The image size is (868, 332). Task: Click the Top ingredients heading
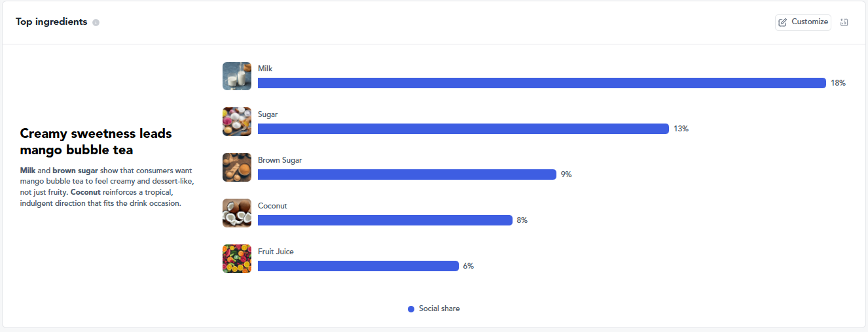click(51, 22)
